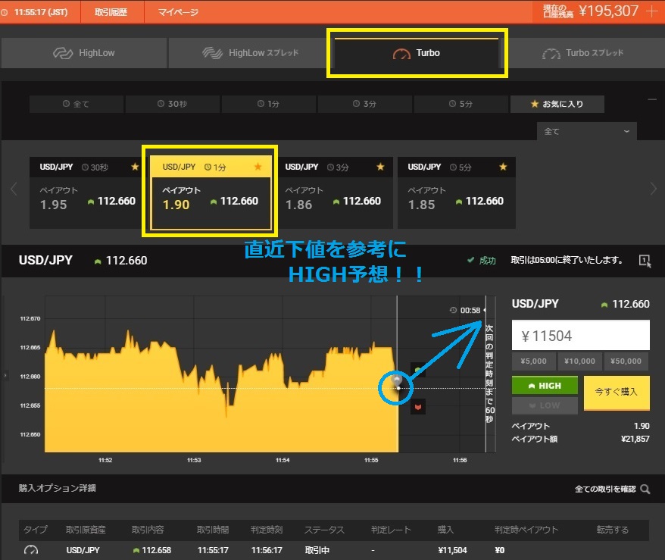
Task: Expand the left side panel handle by the chart
Action: tap(5, 375)
